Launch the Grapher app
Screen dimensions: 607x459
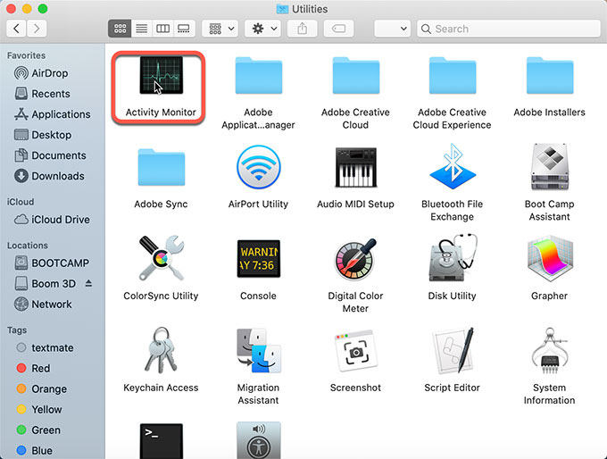coord(550,258)
